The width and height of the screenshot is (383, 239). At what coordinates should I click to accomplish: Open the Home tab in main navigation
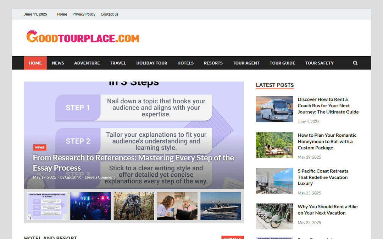click(35, 63)
